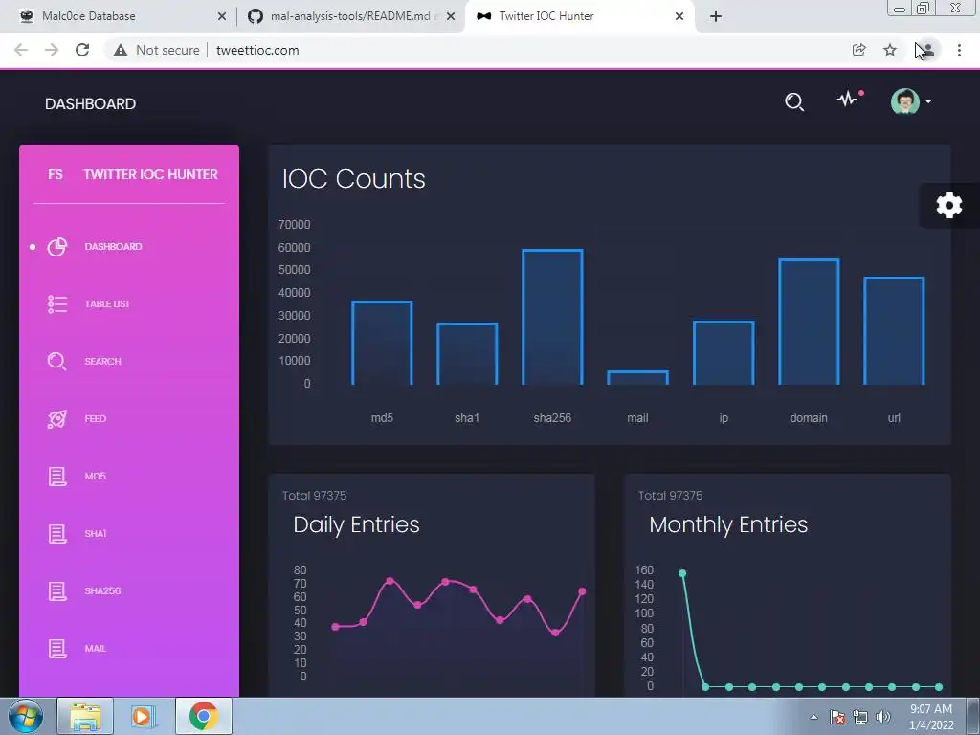The image size is (980, 735).
Task: Click the MD5 document icon in sidebar
Action: point(56,477)
